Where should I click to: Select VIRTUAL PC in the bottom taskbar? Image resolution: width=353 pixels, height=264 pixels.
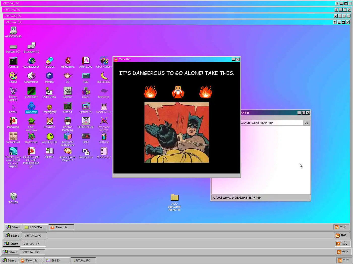pyautogui.click(x=83, y=260)
